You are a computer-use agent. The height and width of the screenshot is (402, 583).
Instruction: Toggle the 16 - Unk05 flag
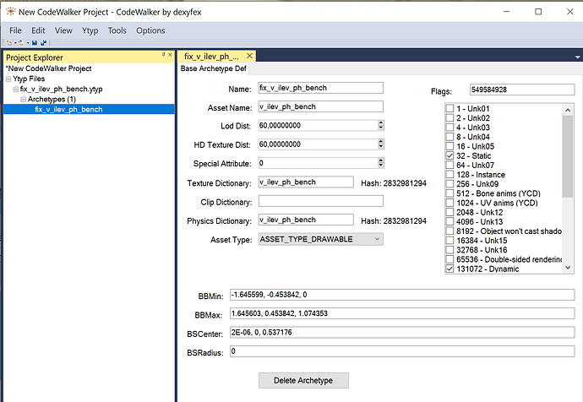[x=450, y=146]
